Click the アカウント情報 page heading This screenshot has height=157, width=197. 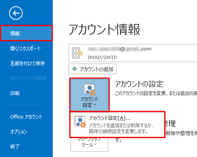104,29
